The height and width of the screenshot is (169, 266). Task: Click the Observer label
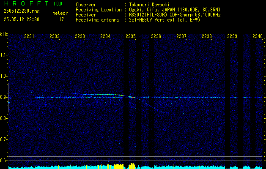pyautogui.click(x=86, y=5)
